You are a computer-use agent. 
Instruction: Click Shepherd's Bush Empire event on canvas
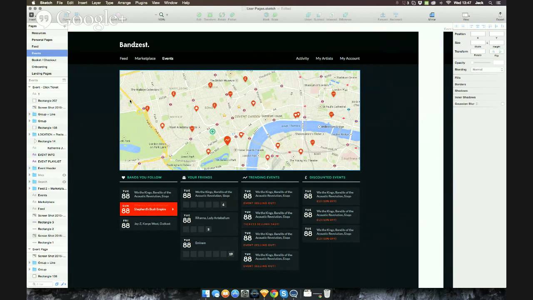149,209
